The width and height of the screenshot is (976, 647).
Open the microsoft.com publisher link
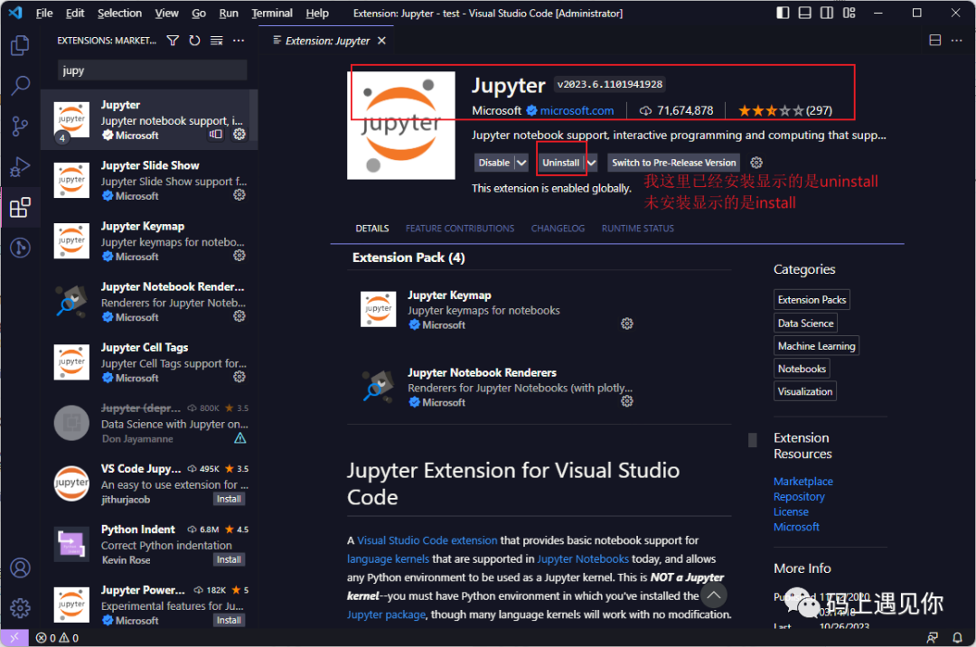click(x=577, y=111)
